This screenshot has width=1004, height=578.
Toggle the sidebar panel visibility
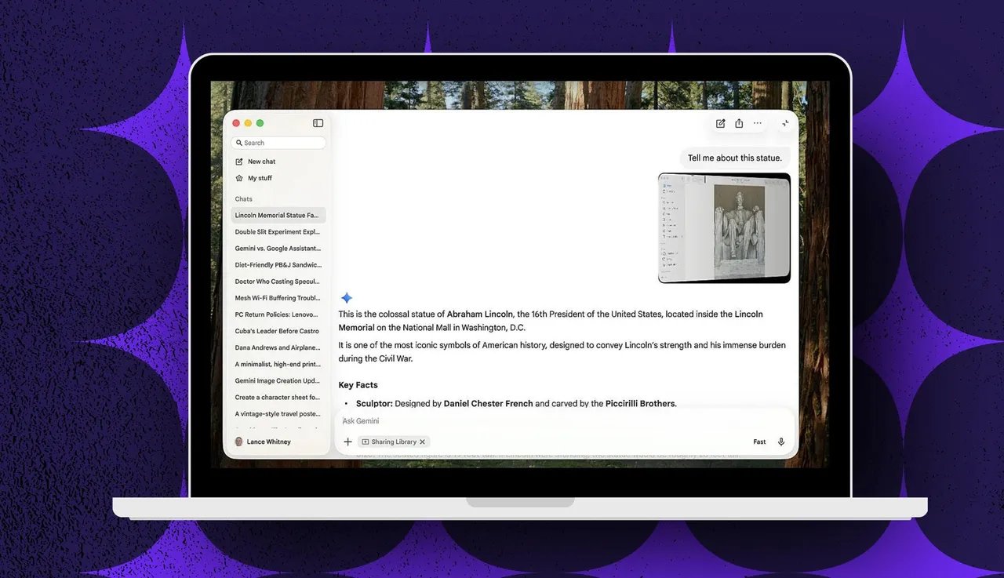(318, 122)
